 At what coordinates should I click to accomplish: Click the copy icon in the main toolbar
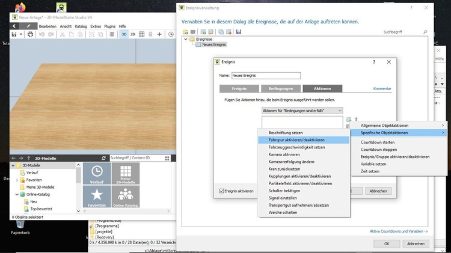pos(71,34)
